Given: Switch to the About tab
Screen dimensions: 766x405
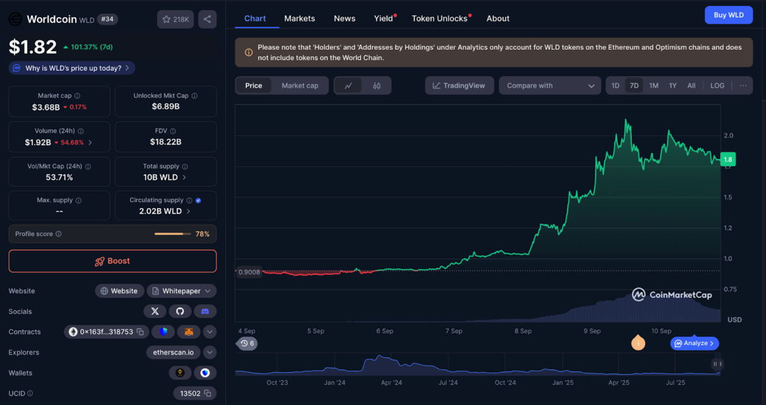Looking at the screenshot, I should pos(498,18).
